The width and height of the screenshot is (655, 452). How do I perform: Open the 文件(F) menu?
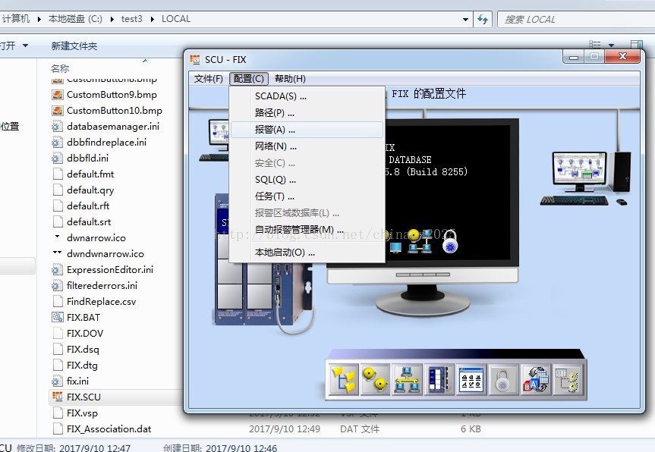pyautogui.click(x=209, y=78)
